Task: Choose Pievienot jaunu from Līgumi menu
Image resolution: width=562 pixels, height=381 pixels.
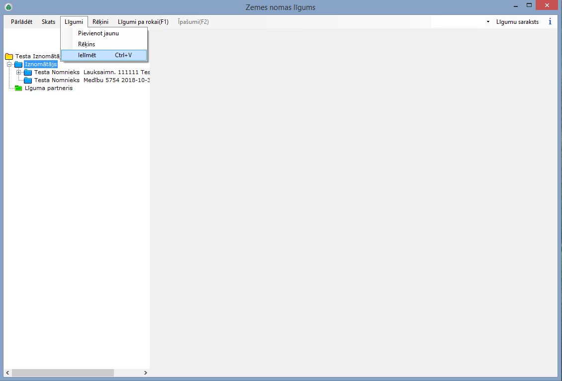Action: click(x=98, y=33)
